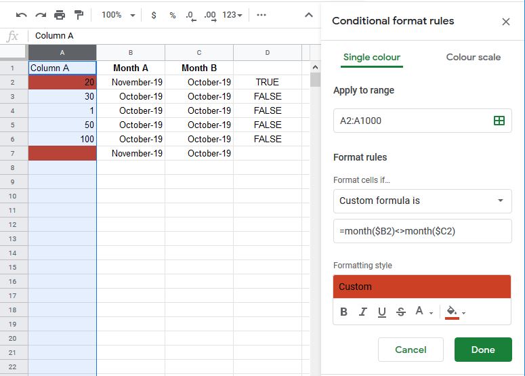Close the Conditional format rules panel
The image size is (525, 376).
point(506,22)
